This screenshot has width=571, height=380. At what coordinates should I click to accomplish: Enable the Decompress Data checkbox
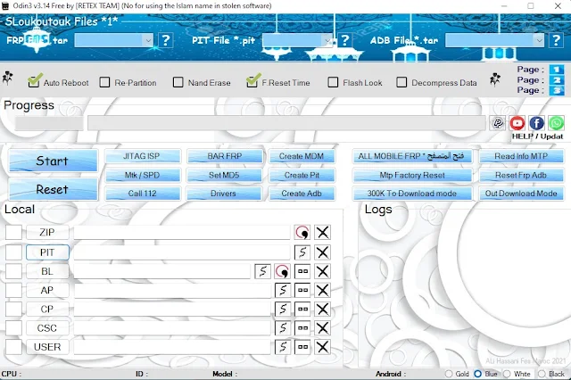[401, 82]
